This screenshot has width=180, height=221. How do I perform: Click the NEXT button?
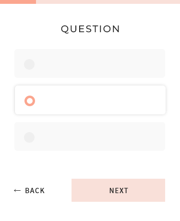coord(118,190)
